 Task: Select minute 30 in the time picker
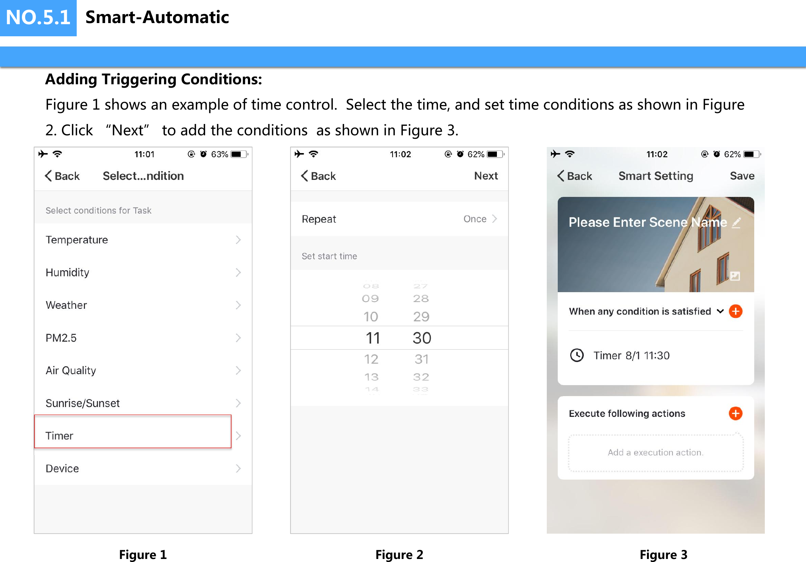422,338
